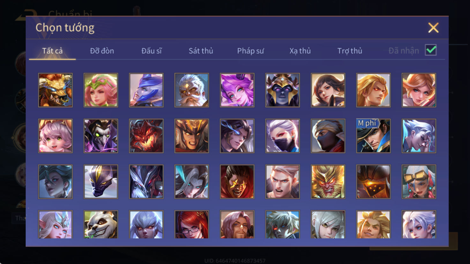Viewport: 470px width, 264px height.
Task: Pick the green-eyed plague mask hero
Action: [101, 136]
